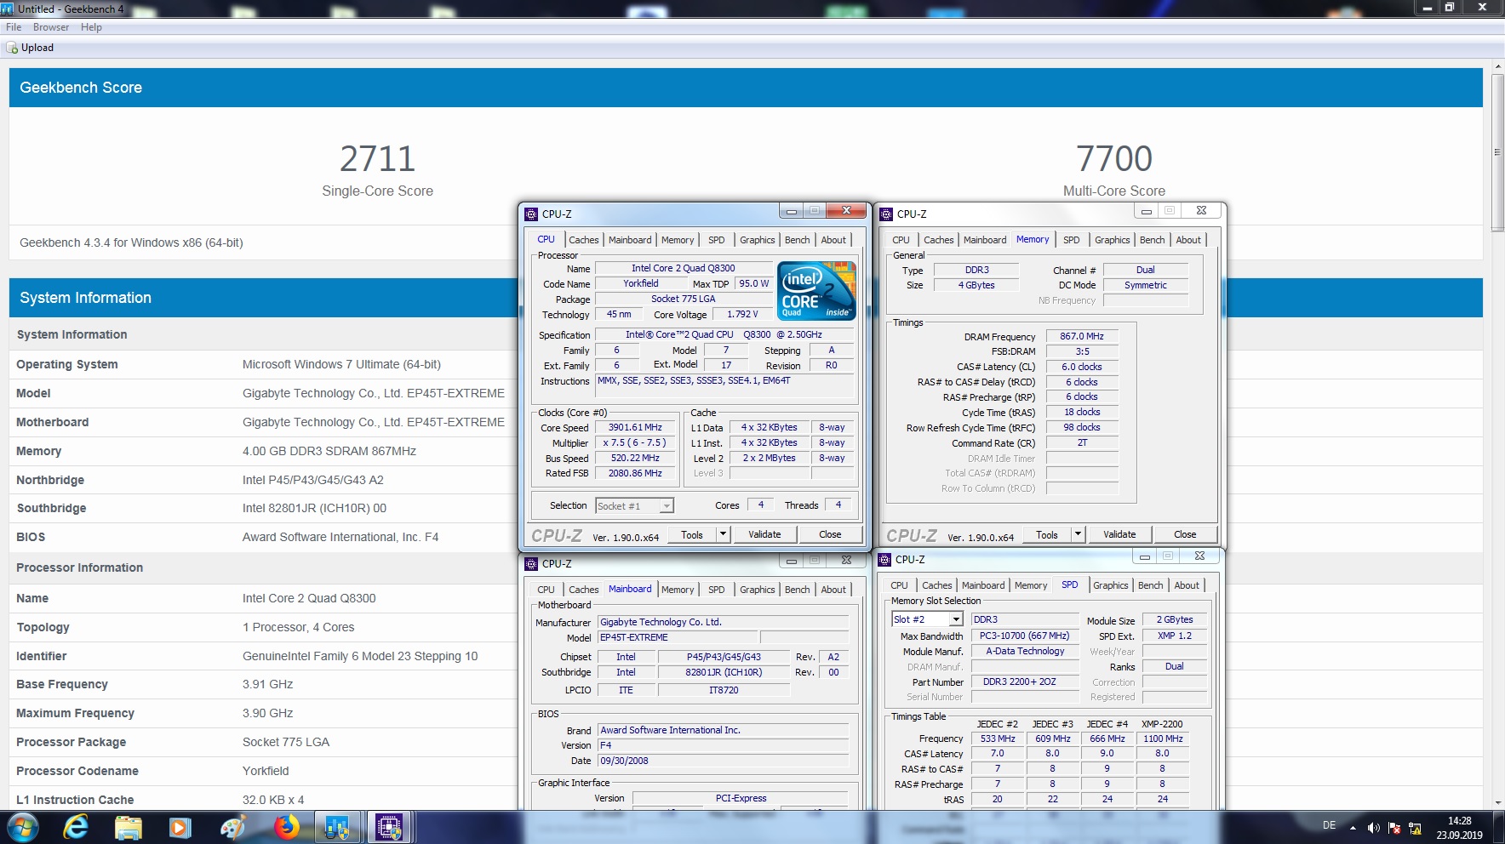Click the Intel Core 2 Quad logo
Image resolution: width=1505 pixels, height=844 pixels.
point(816,291)
